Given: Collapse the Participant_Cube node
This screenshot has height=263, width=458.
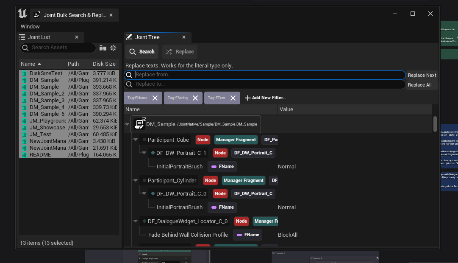Looking at the screenshot, I should point(136,140).
